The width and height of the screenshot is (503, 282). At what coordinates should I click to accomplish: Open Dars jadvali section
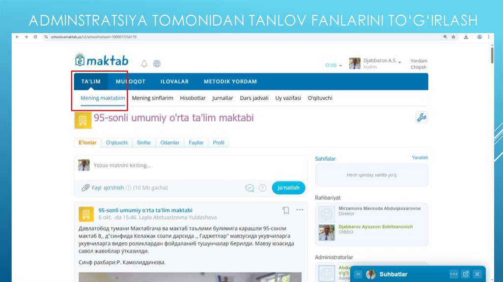(x=254, y=98)
